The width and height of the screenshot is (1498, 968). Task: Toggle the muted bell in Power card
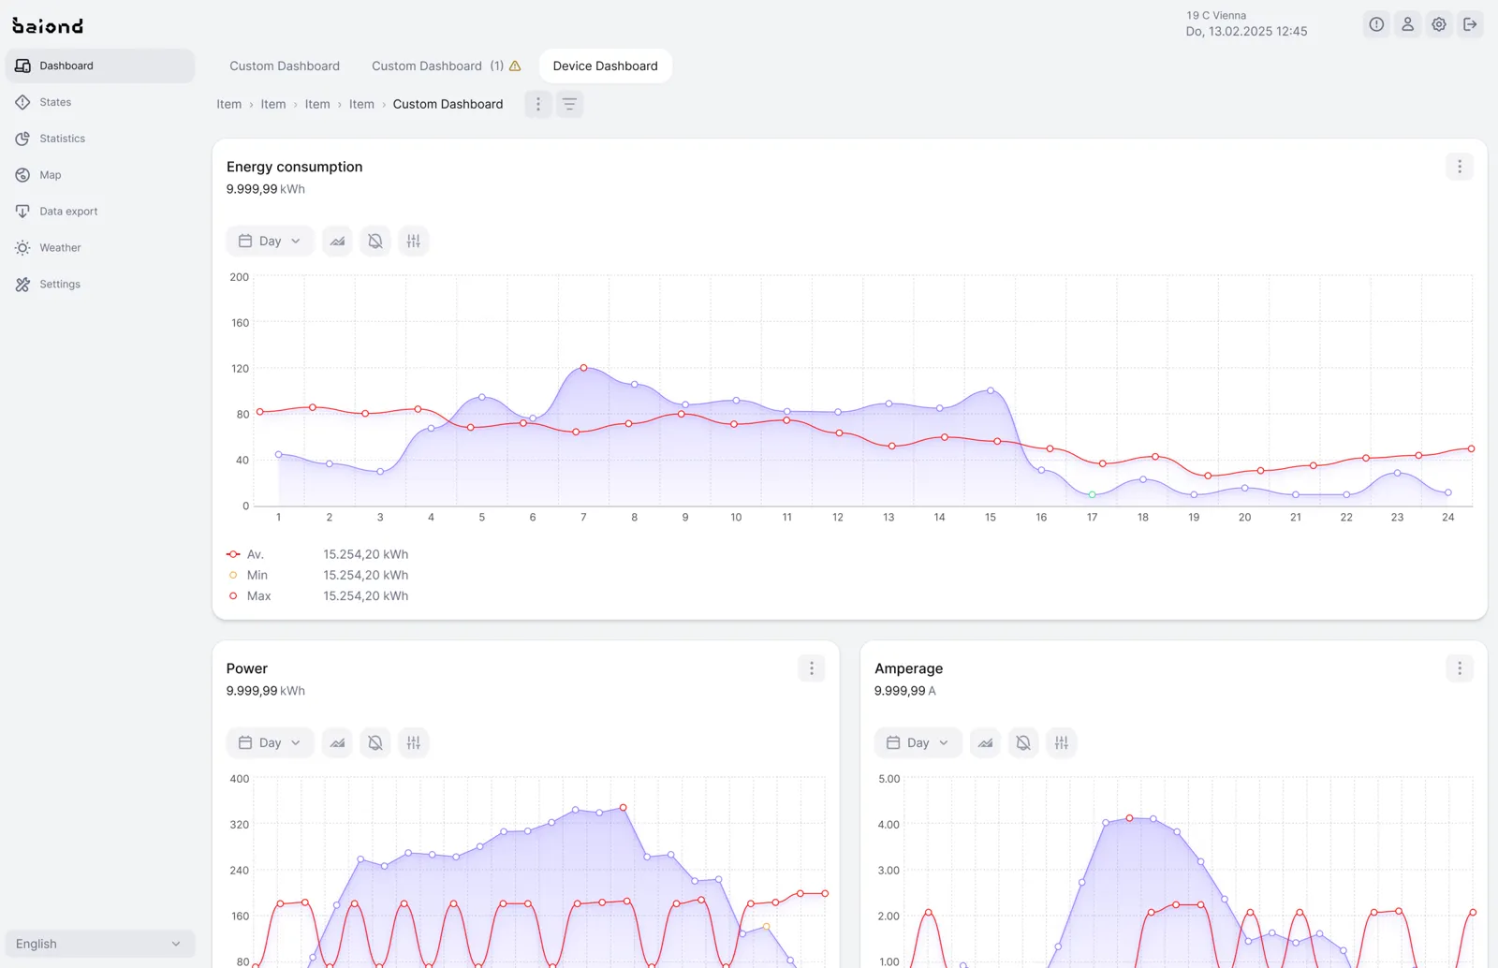click(x=375, y=742)
